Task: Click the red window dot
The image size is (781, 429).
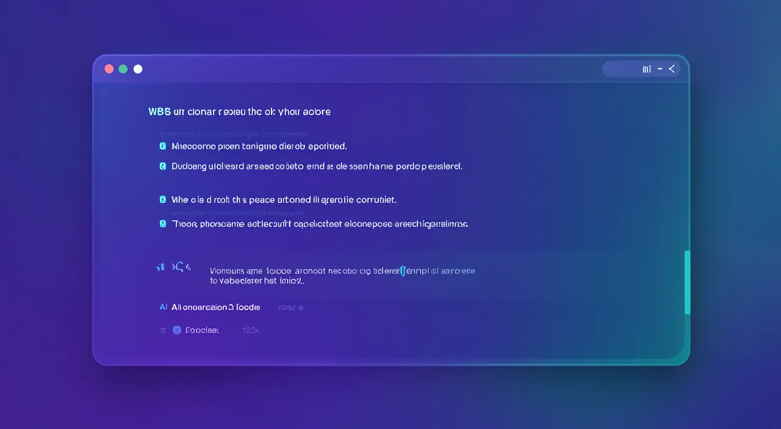Action: pos(109,69)
